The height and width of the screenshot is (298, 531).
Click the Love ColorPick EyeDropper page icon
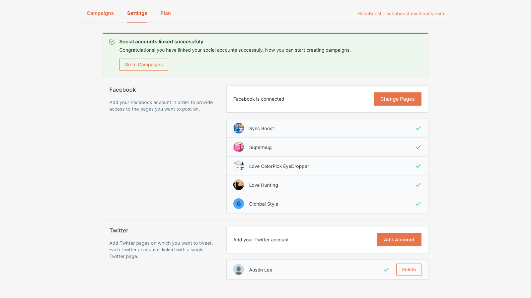[x=238, y=166]
